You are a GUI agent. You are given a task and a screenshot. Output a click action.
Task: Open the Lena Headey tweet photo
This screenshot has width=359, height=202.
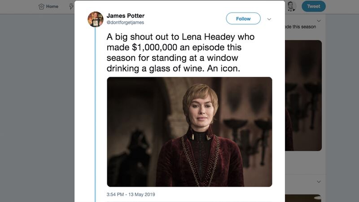189,132
